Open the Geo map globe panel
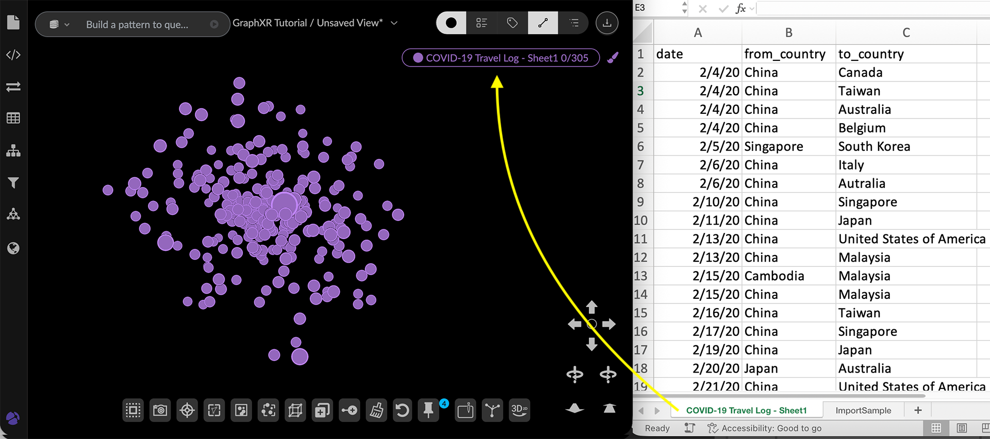 (x=13, y=248)
